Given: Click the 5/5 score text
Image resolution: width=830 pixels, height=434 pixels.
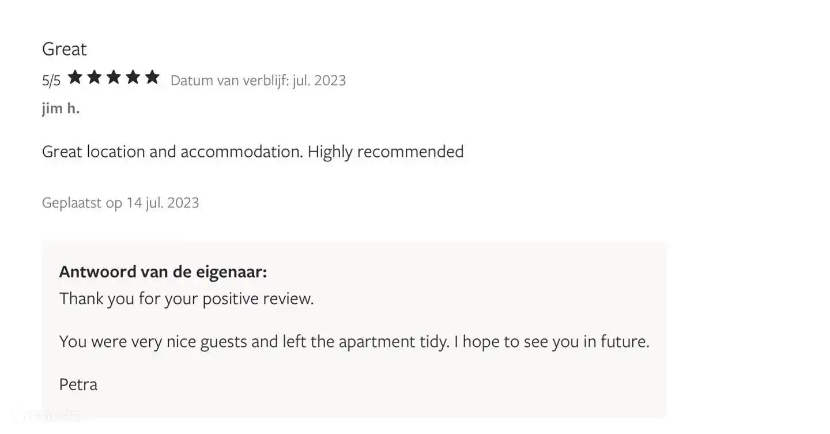Looking at the screenshot, I should coord(51,80).
